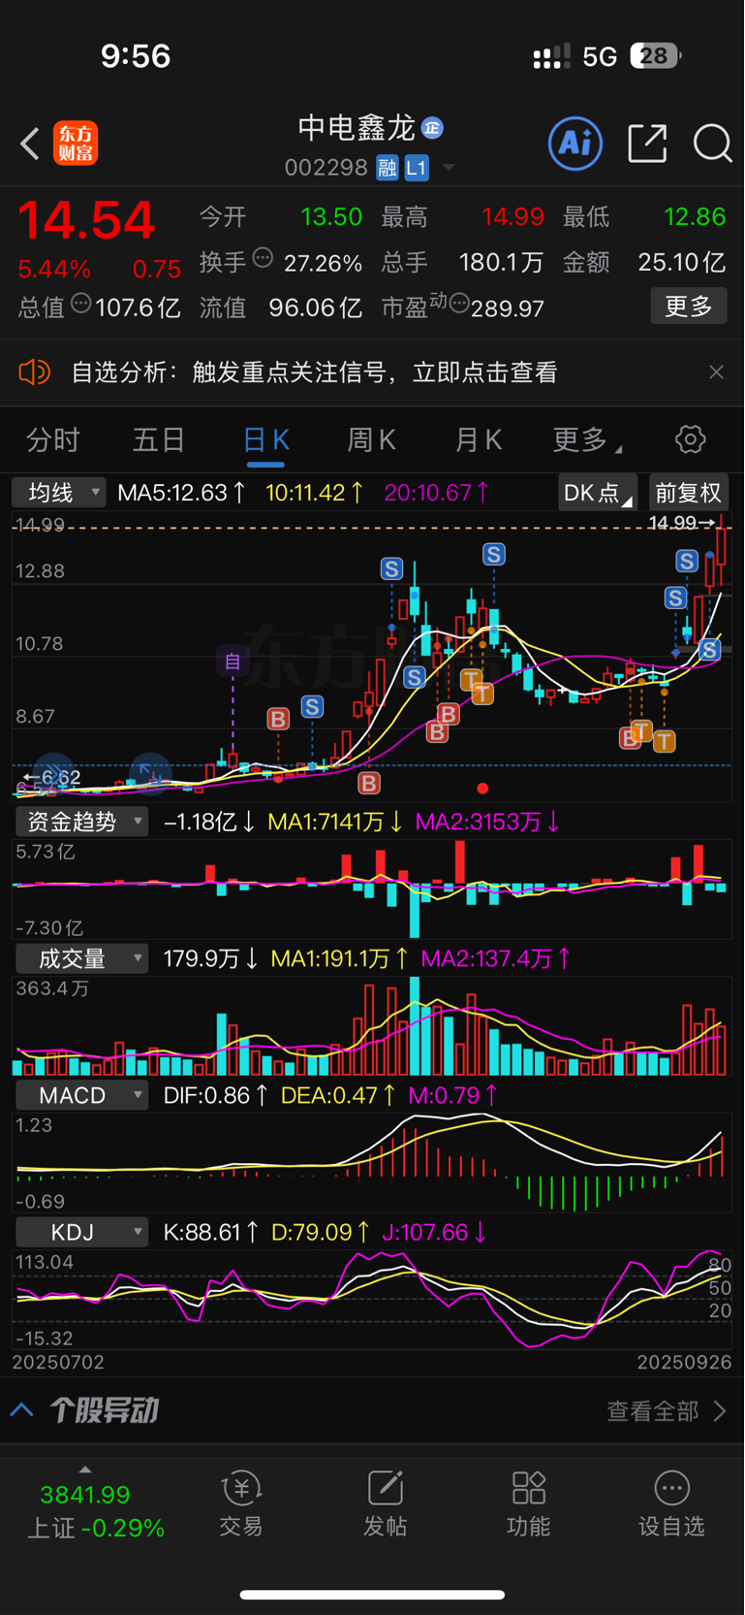The height and width of the screenshot is (1615, 745).
Task: Tap the K:88.61 value
Action: pyautogui.click(x=211, y=1232)
